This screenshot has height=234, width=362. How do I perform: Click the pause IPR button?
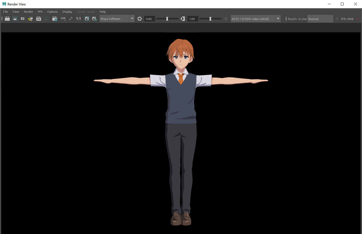(x=337, y=19)
